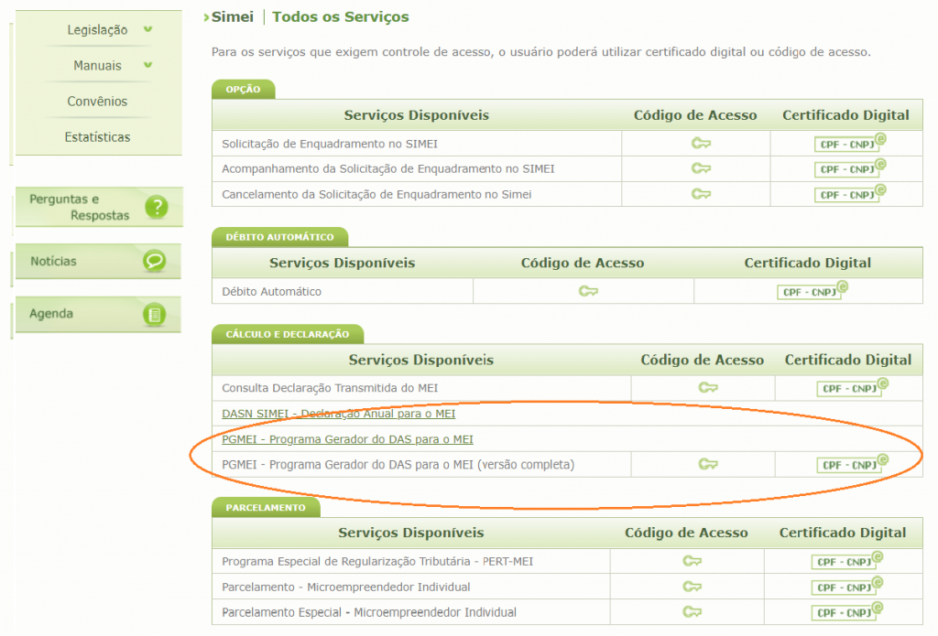
Task: Click 'Cancelamento da Solicitação de Enquadramento no Simei' text
Action: pyautogui.click(x=376, y=194)
